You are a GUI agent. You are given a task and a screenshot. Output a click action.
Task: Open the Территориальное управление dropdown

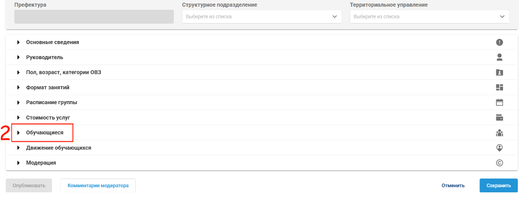[430, 16]
